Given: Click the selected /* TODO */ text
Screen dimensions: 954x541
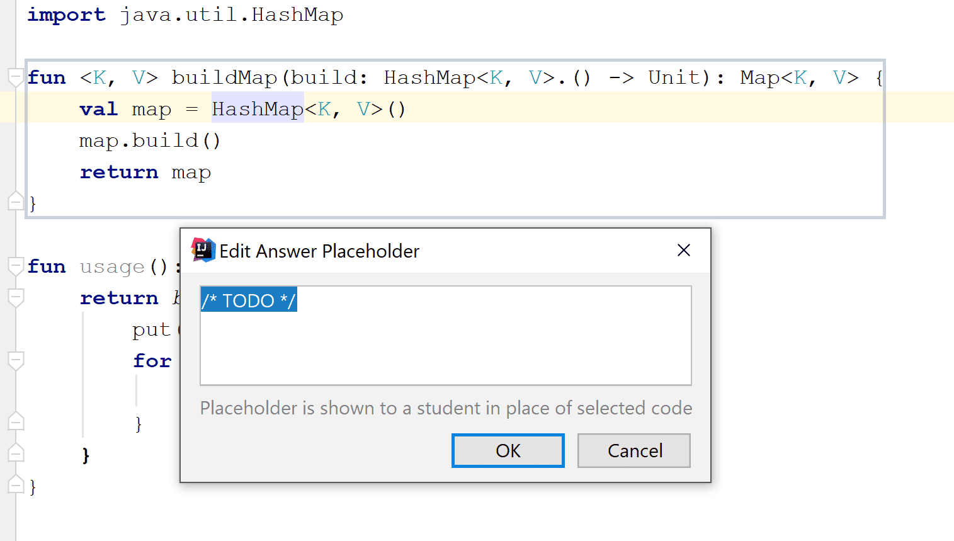Looking at the screenshot, I should pyautogui.click(x=249, y=300).
